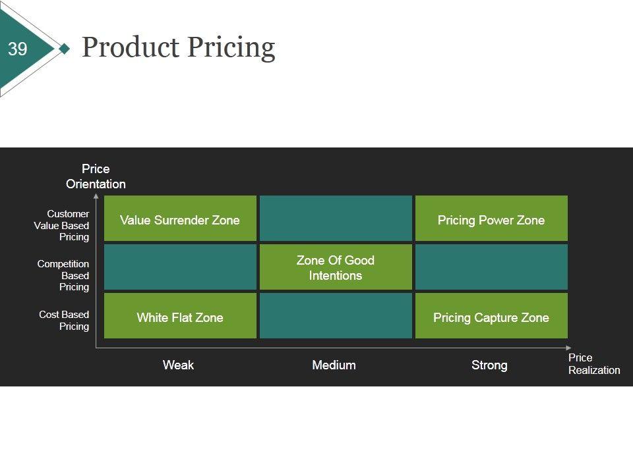The image size is (633, 474).
Task: Select the empty teal middle-right cell
Action: tap(491, 267)
